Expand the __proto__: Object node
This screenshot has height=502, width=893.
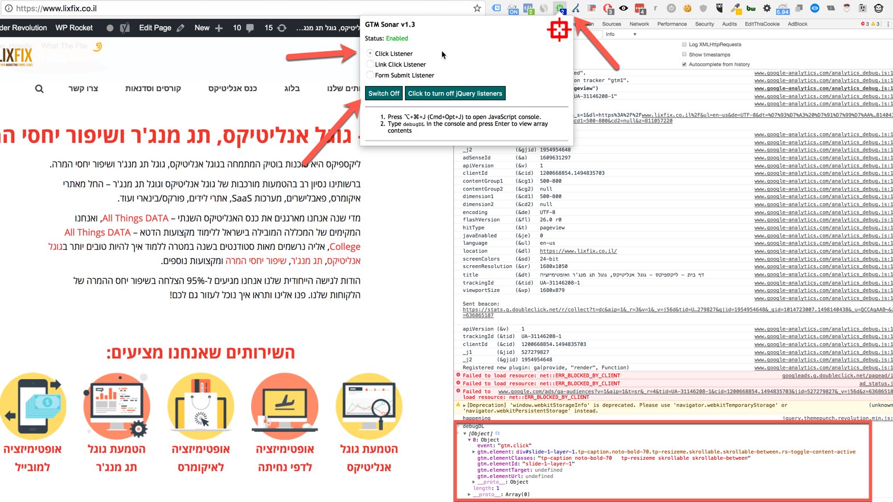click(474, 482)
